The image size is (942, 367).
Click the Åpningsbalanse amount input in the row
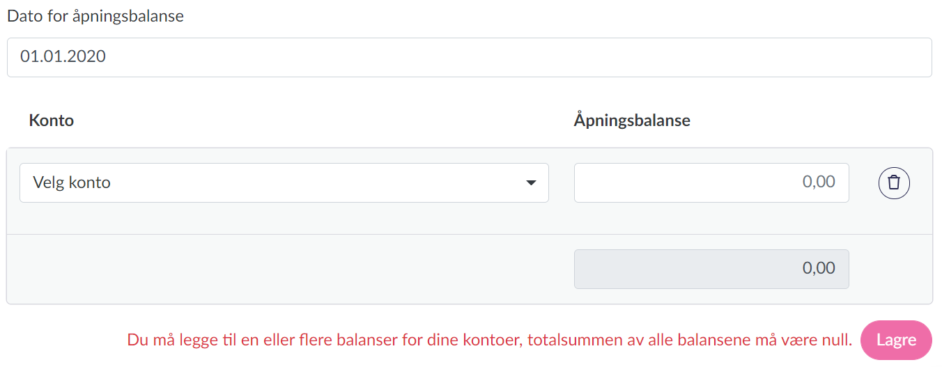point(711,182)
